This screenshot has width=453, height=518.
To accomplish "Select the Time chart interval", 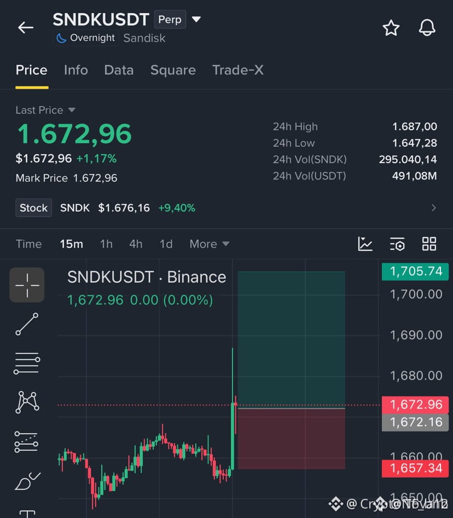I will (29, 244).
